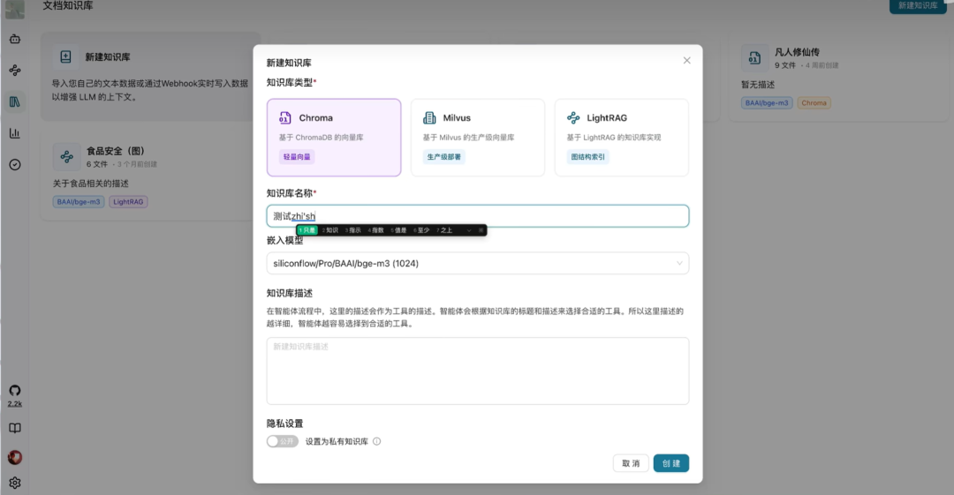The height and width of the screenshot is (495, 954).
Task: Click the user avatar in sidebar
Action: click(x=15, y=457)
